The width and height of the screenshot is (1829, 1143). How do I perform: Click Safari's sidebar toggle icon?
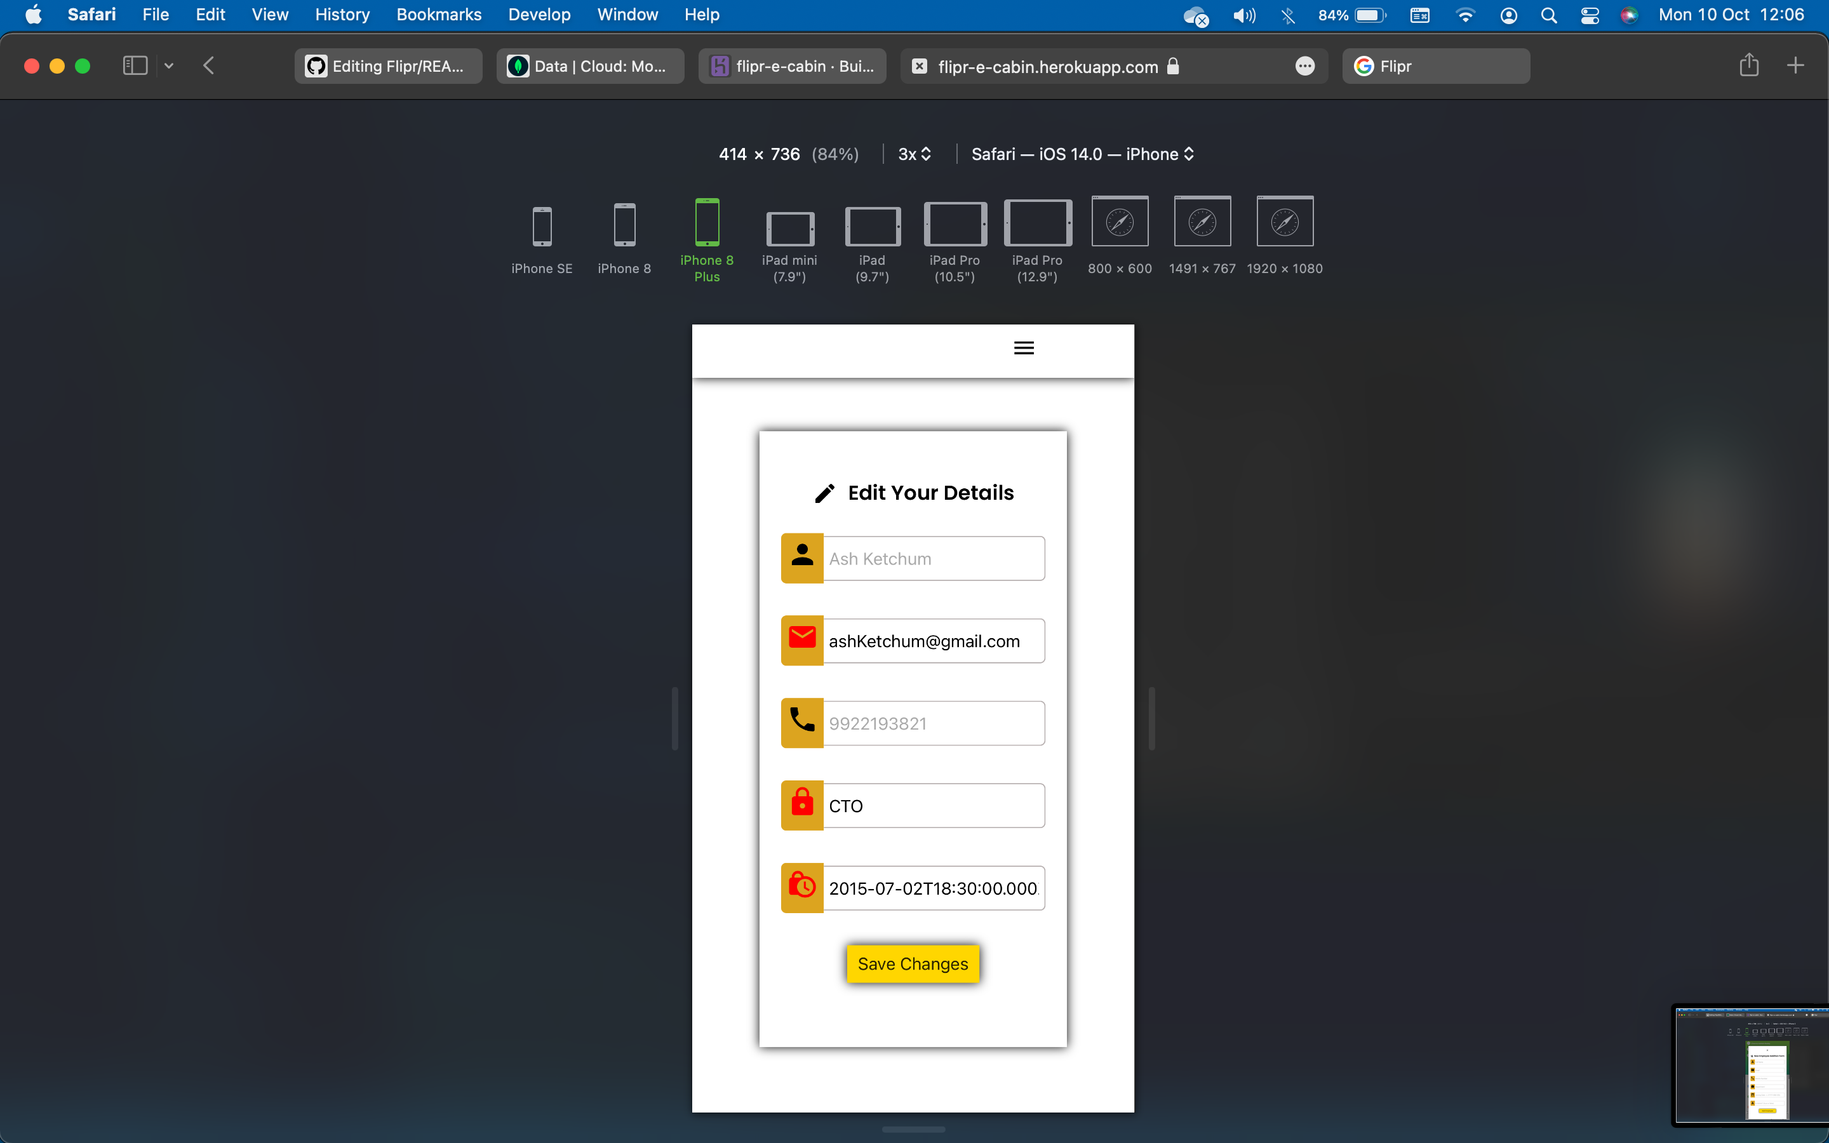[135, 66]
